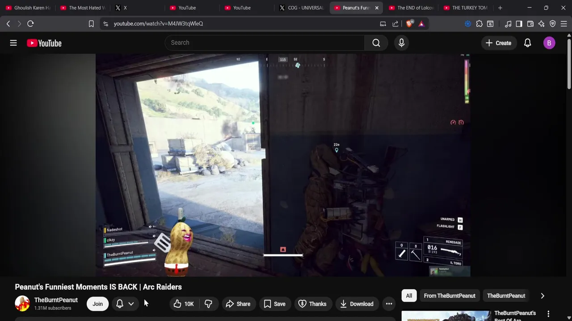This screenshot has height=321, width=572.
Task: Click the Share button
Action: pos(238,304)
